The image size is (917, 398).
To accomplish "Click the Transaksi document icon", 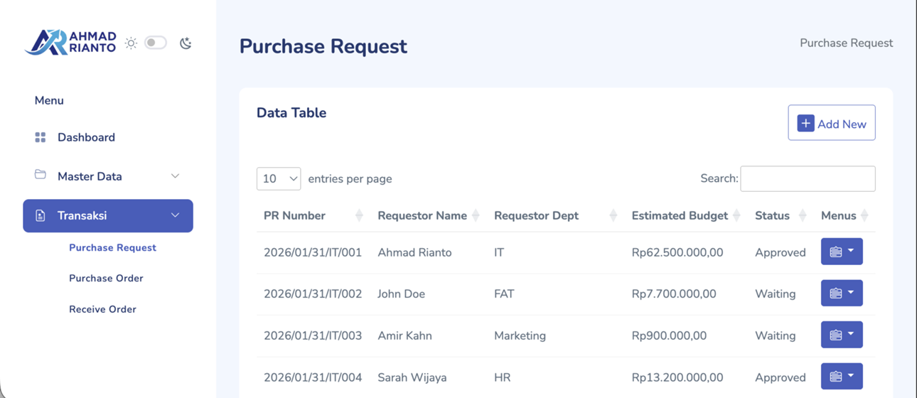I will (x=41, y=215).
